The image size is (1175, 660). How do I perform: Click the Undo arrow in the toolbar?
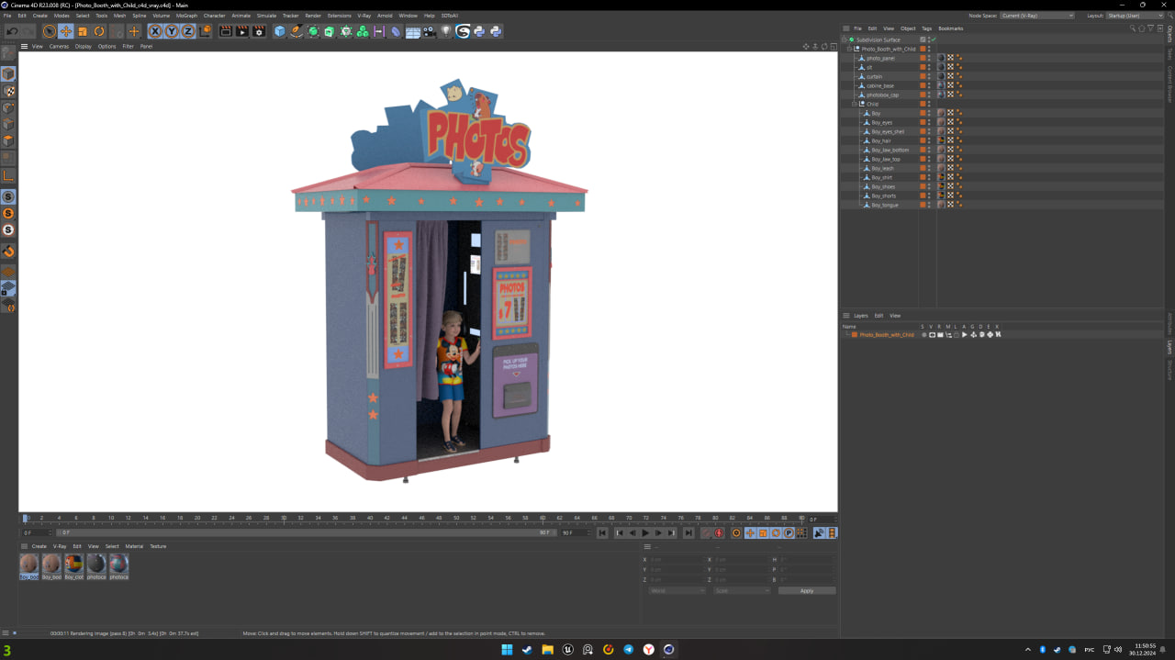(x=13, y=31)
